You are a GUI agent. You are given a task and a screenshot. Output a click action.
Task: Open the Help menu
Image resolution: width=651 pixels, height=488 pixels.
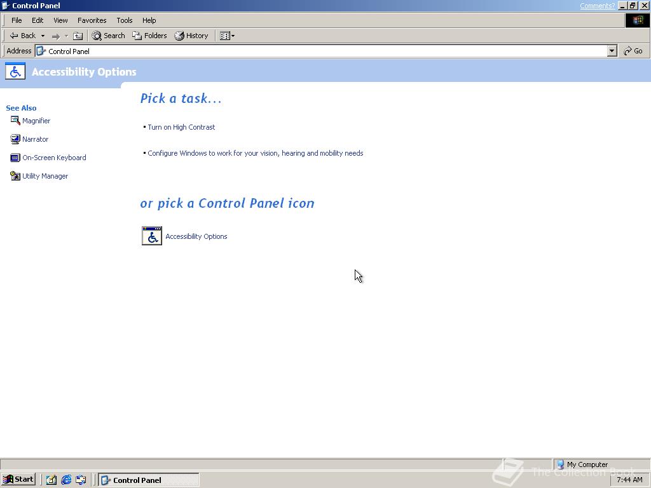149,20
